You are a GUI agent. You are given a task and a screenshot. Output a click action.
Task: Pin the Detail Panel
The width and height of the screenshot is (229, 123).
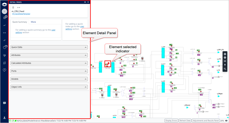85,2
